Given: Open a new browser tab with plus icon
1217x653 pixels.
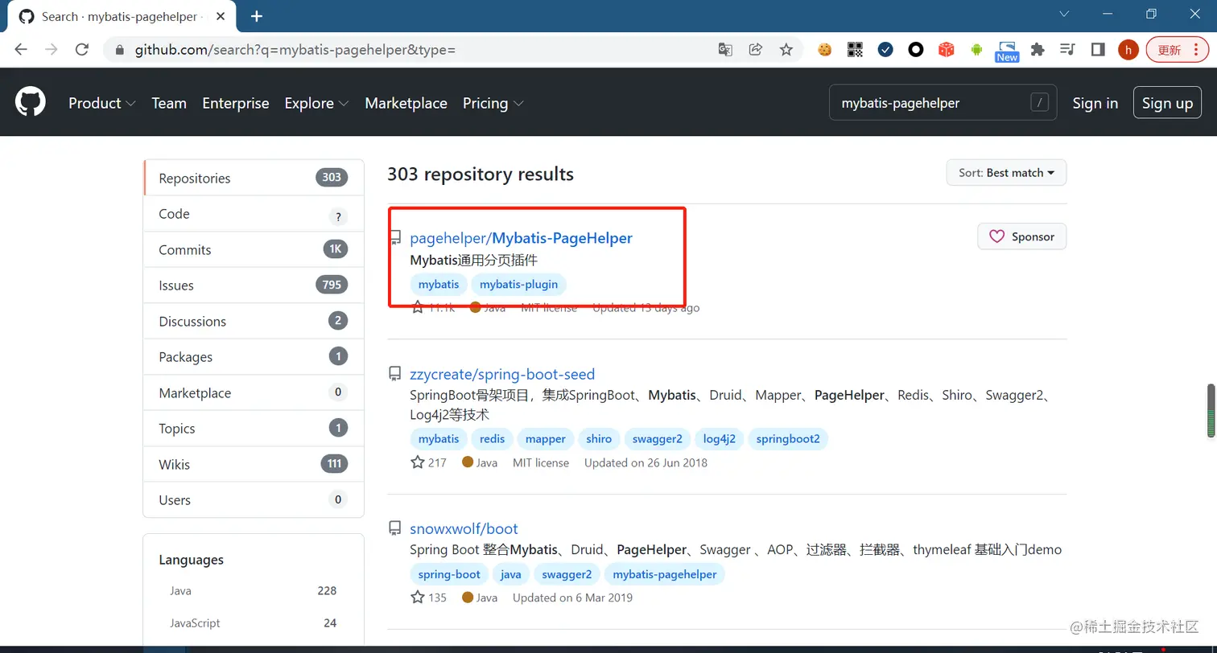Looking at the screenshot, I should click(x=257, y=16).
